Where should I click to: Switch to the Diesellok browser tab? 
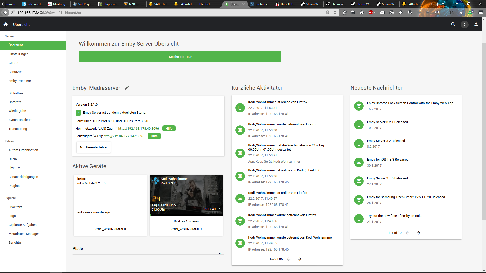pos(286,4)
